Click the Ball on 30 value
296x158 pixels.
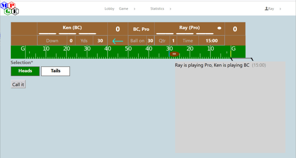pos(150,41)
